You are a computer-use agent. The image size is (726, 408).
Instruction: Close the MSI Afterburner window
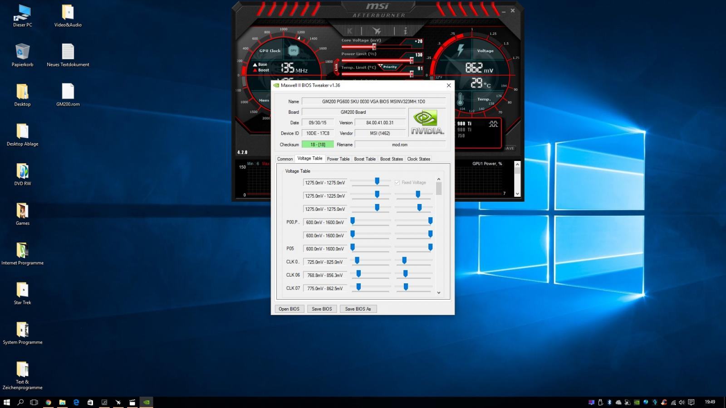pyautogui.click(x=512, y=10)
